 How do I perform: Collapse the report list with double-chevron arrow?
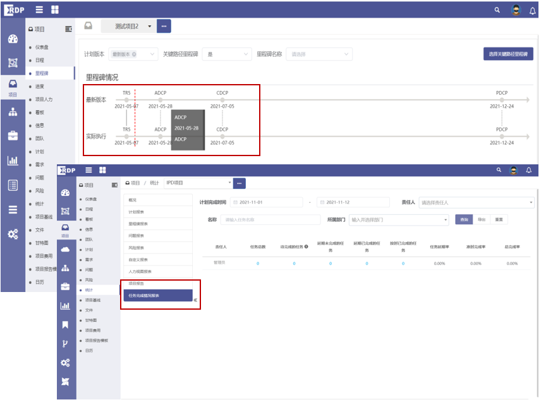click(195, 300)
